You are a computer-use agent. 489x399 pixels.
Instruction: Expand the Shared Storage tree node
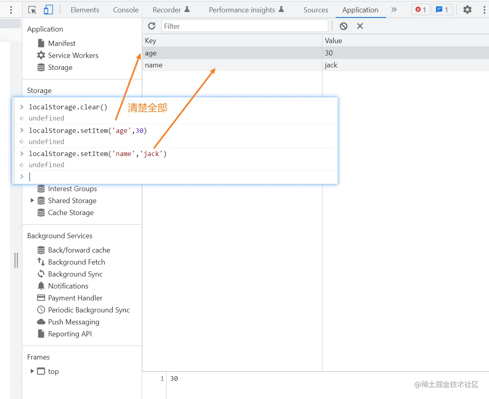point(32,200)
